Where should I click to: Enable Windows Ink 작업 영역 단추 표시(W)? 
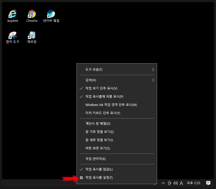[x=117, y=105]
